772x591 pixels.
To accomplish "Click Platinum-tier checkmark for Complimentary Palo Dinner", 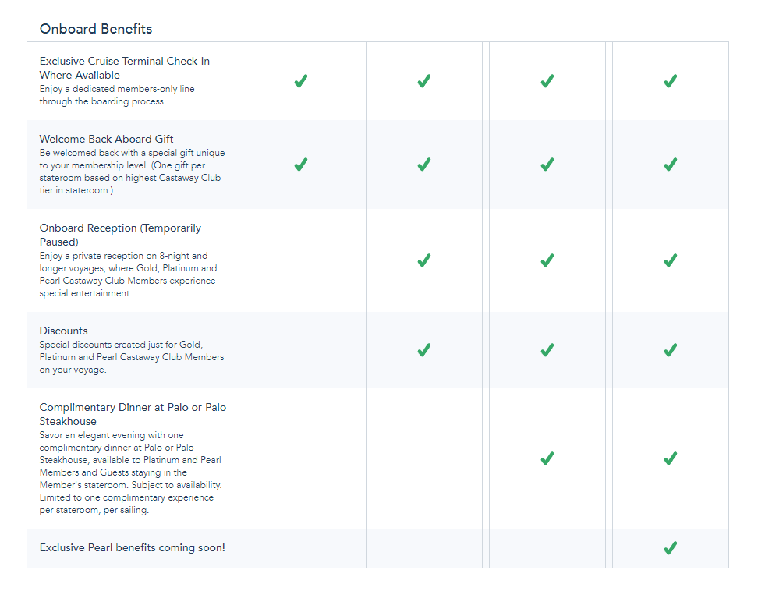I will click(547, 458).
